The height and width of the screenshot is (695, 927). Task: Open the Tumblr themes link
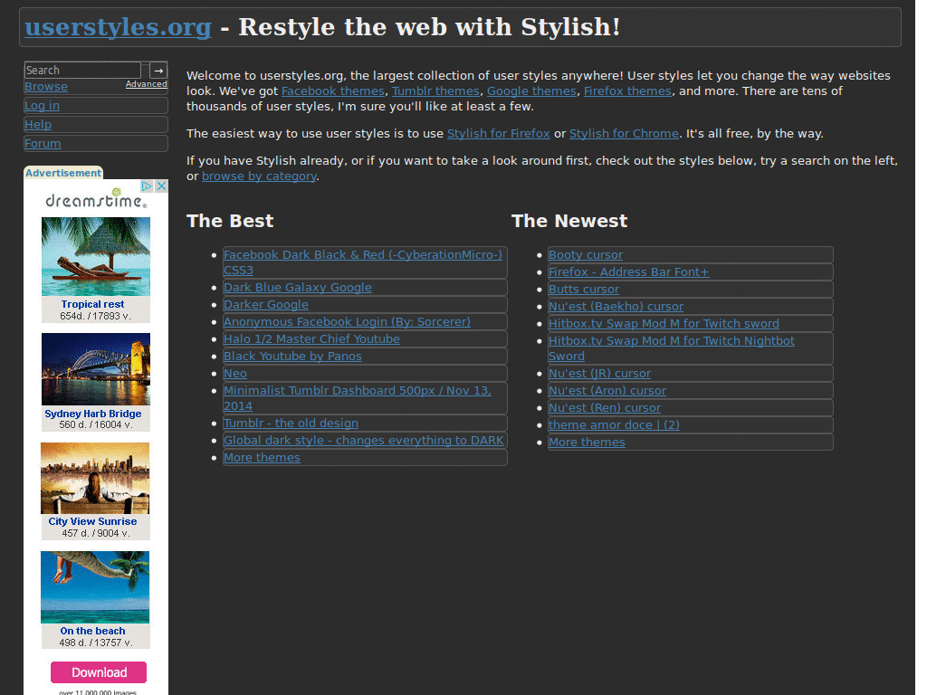[x=435, y=91]
